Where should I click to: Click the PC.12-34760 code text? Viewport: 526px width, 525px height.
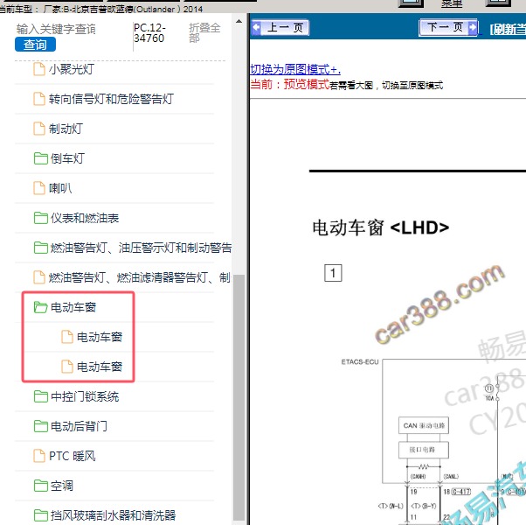tap(149, 32)
